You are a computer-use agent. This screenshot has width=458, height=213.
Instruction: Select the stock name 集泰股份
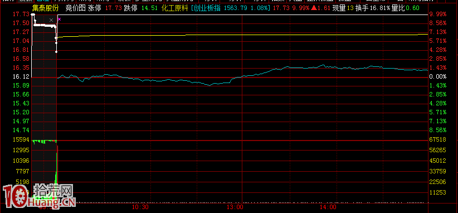click(45, 8)
